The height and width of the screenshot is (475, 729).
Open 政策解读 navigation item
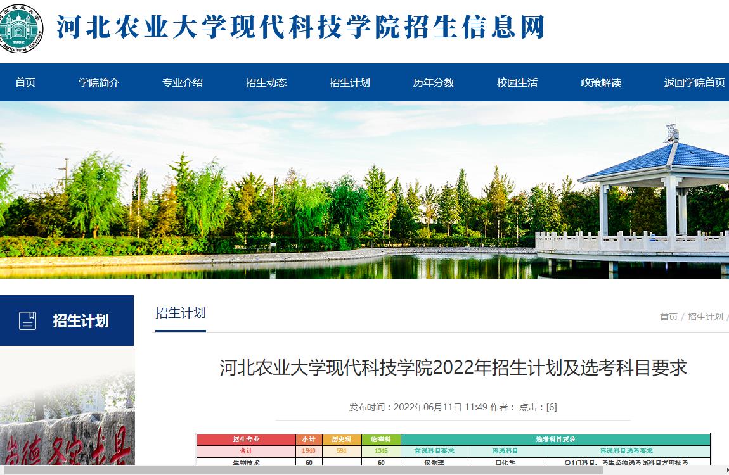(601, 82)
